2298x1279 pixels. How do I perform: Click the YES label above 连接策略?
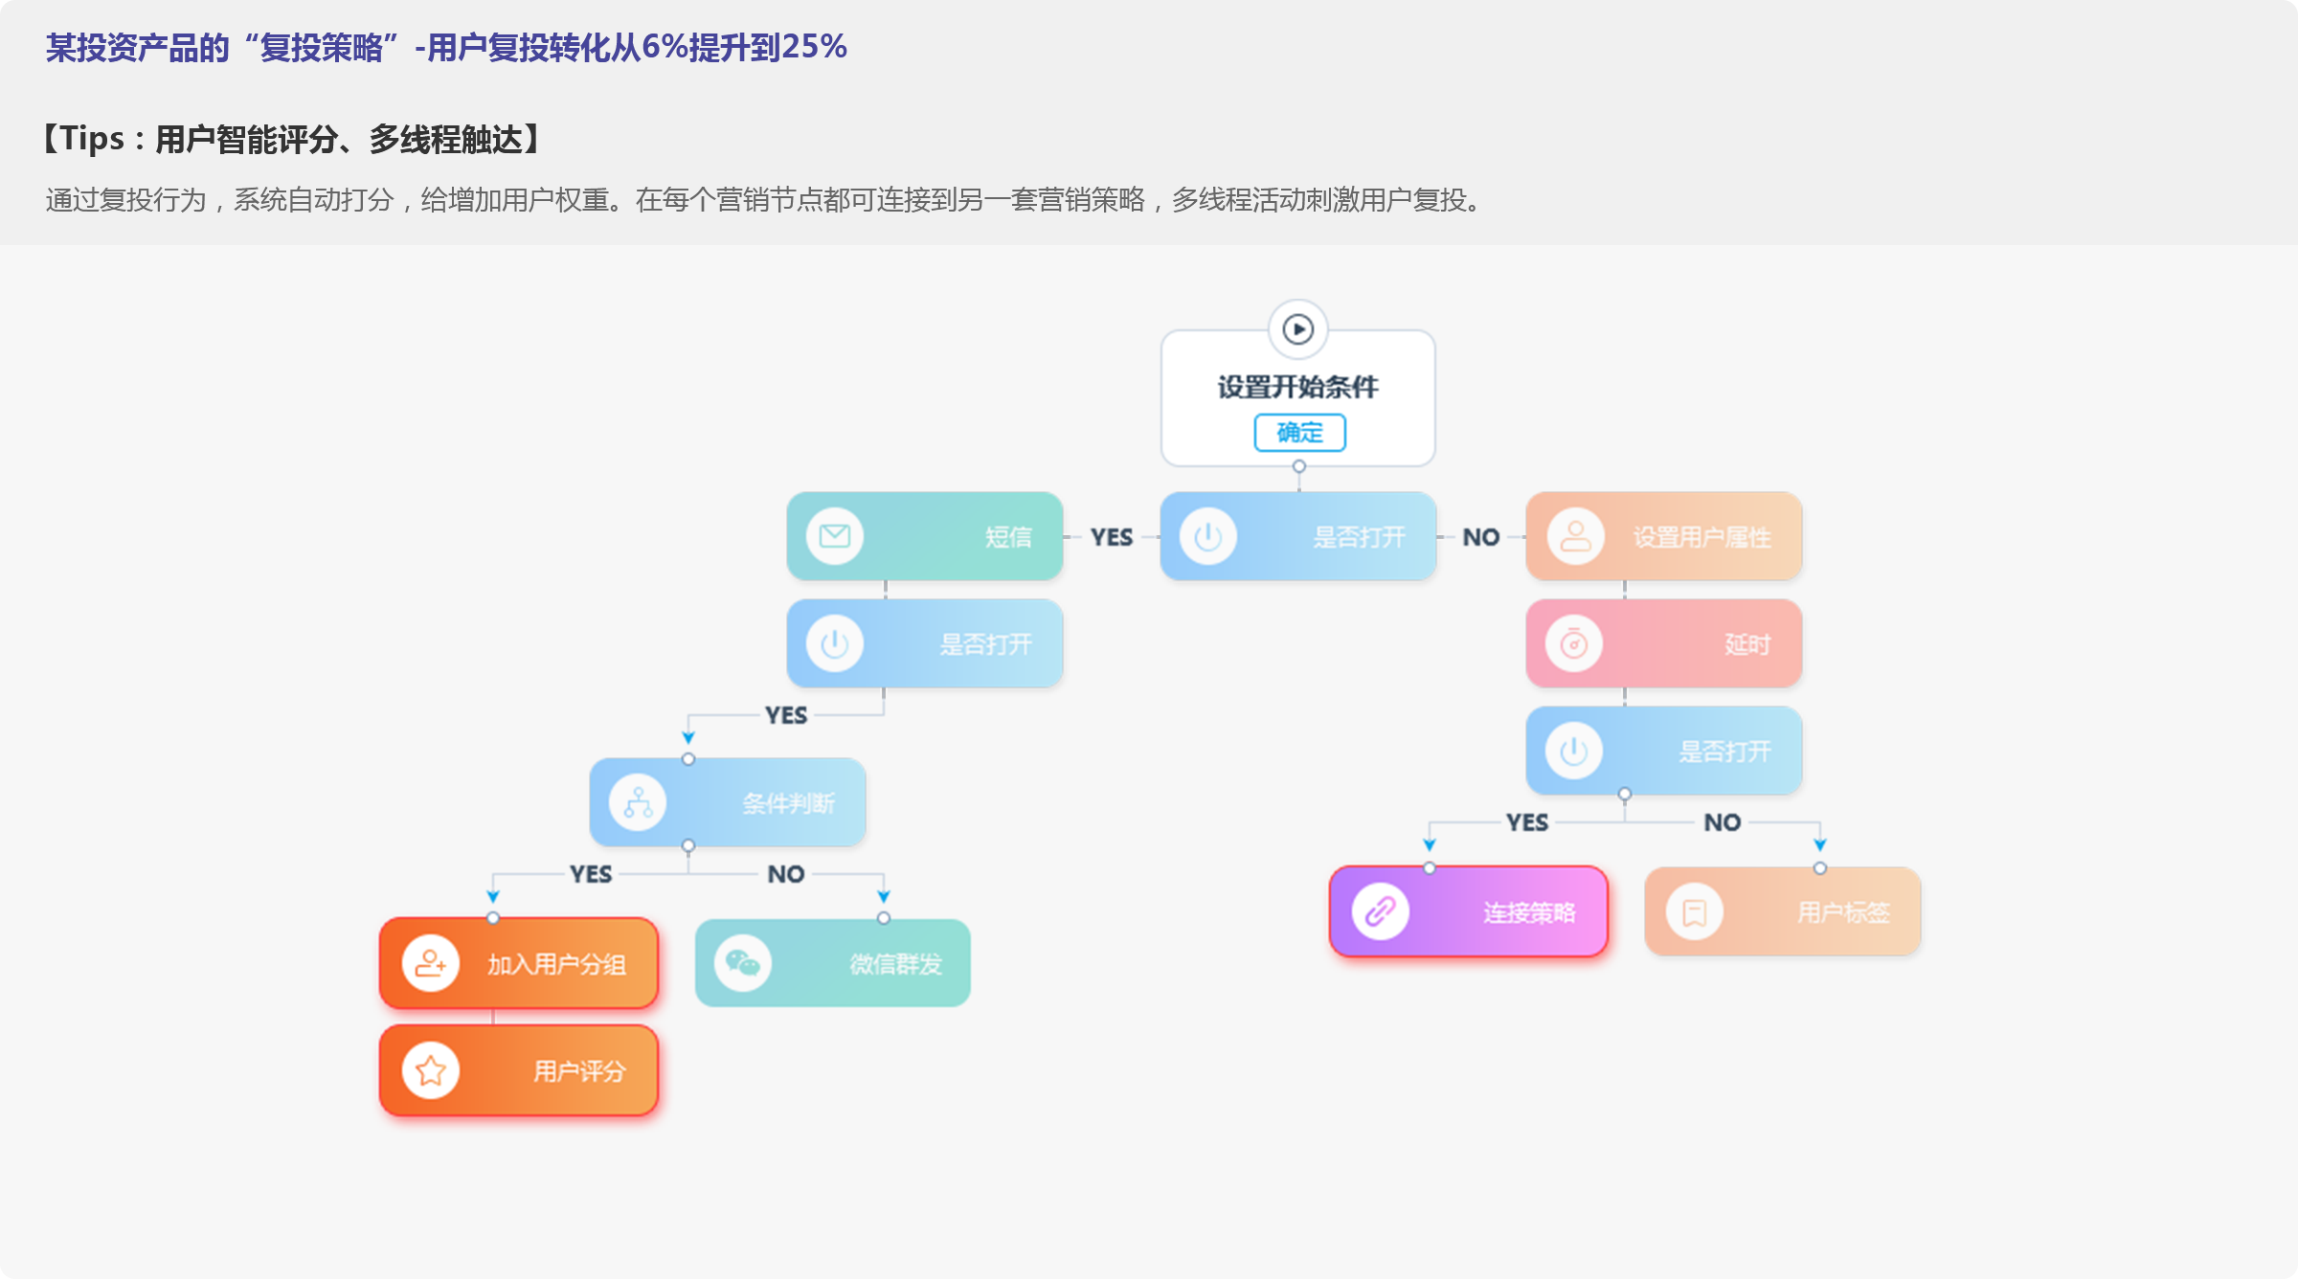[1527, 822]
